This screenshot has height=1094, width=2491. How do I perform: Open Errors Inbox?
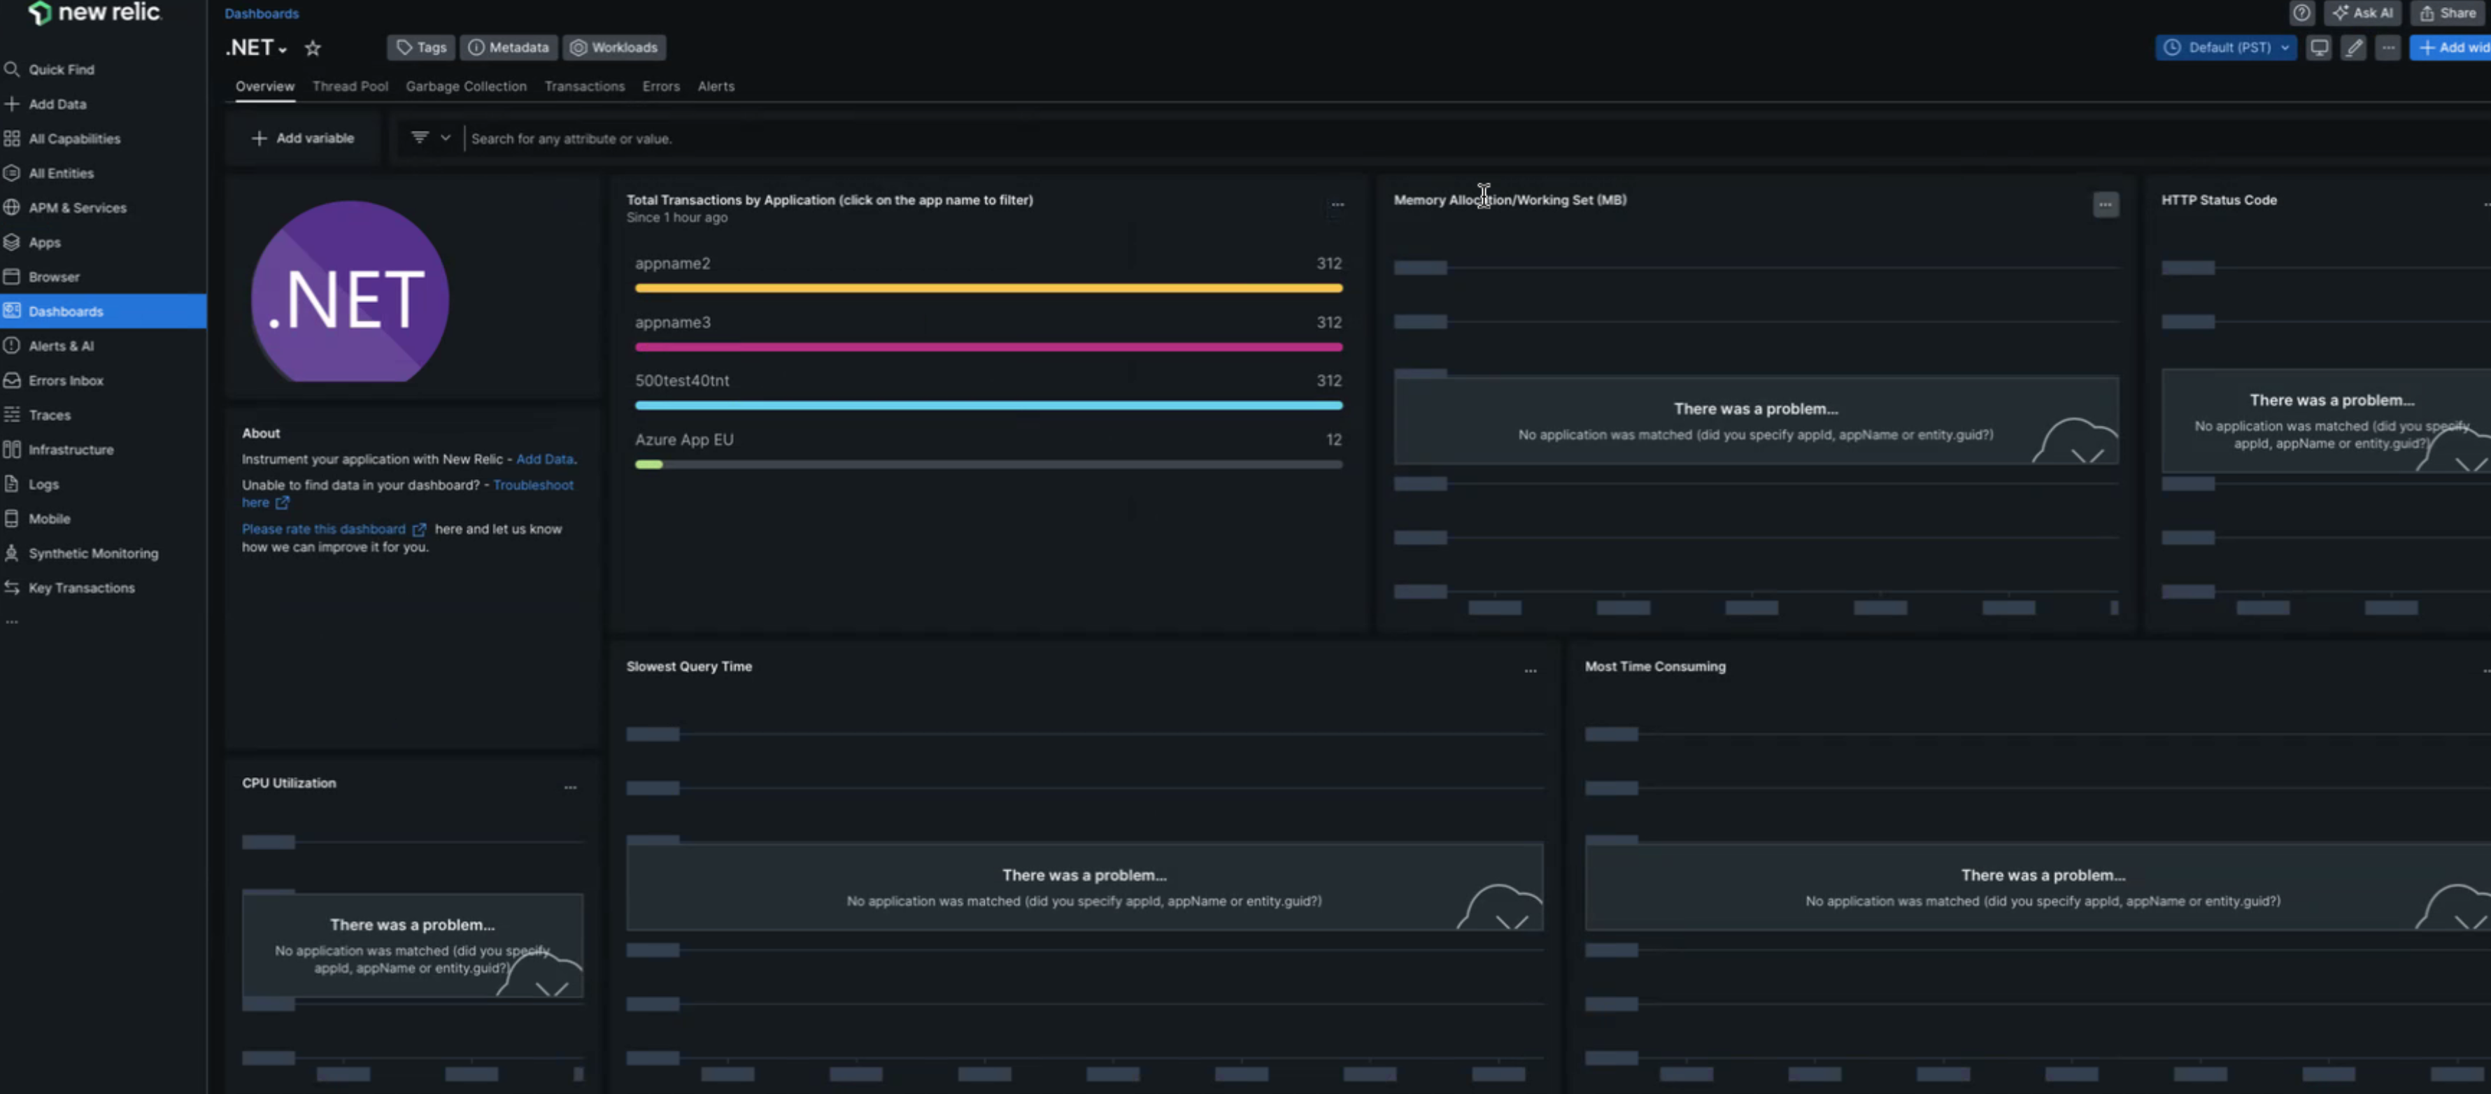65,380
